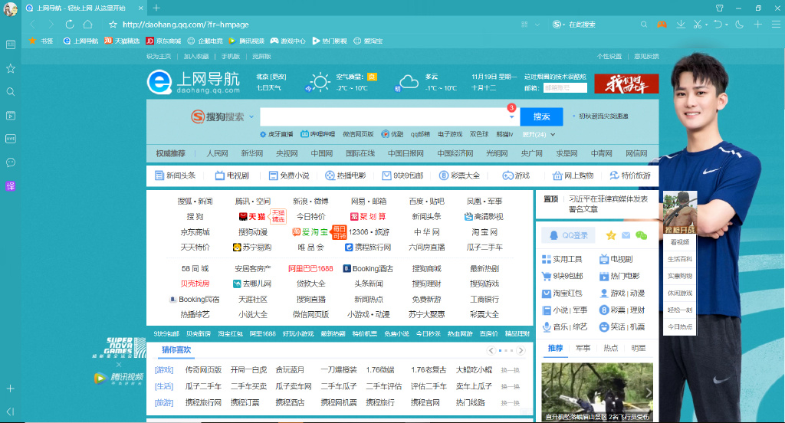Collapse the sidebar with bottom arrow icon
This screenshot has width=785, height=423.
[11, 412]
